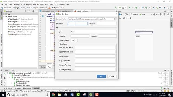Viewport: 173px width, 97px height.
Task: Open Pixel device dropdown
Action: click(x=134, y=15)
